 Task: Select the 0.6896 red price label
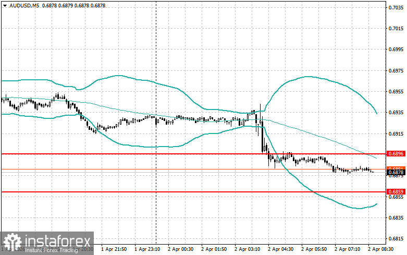click(396, 154)
